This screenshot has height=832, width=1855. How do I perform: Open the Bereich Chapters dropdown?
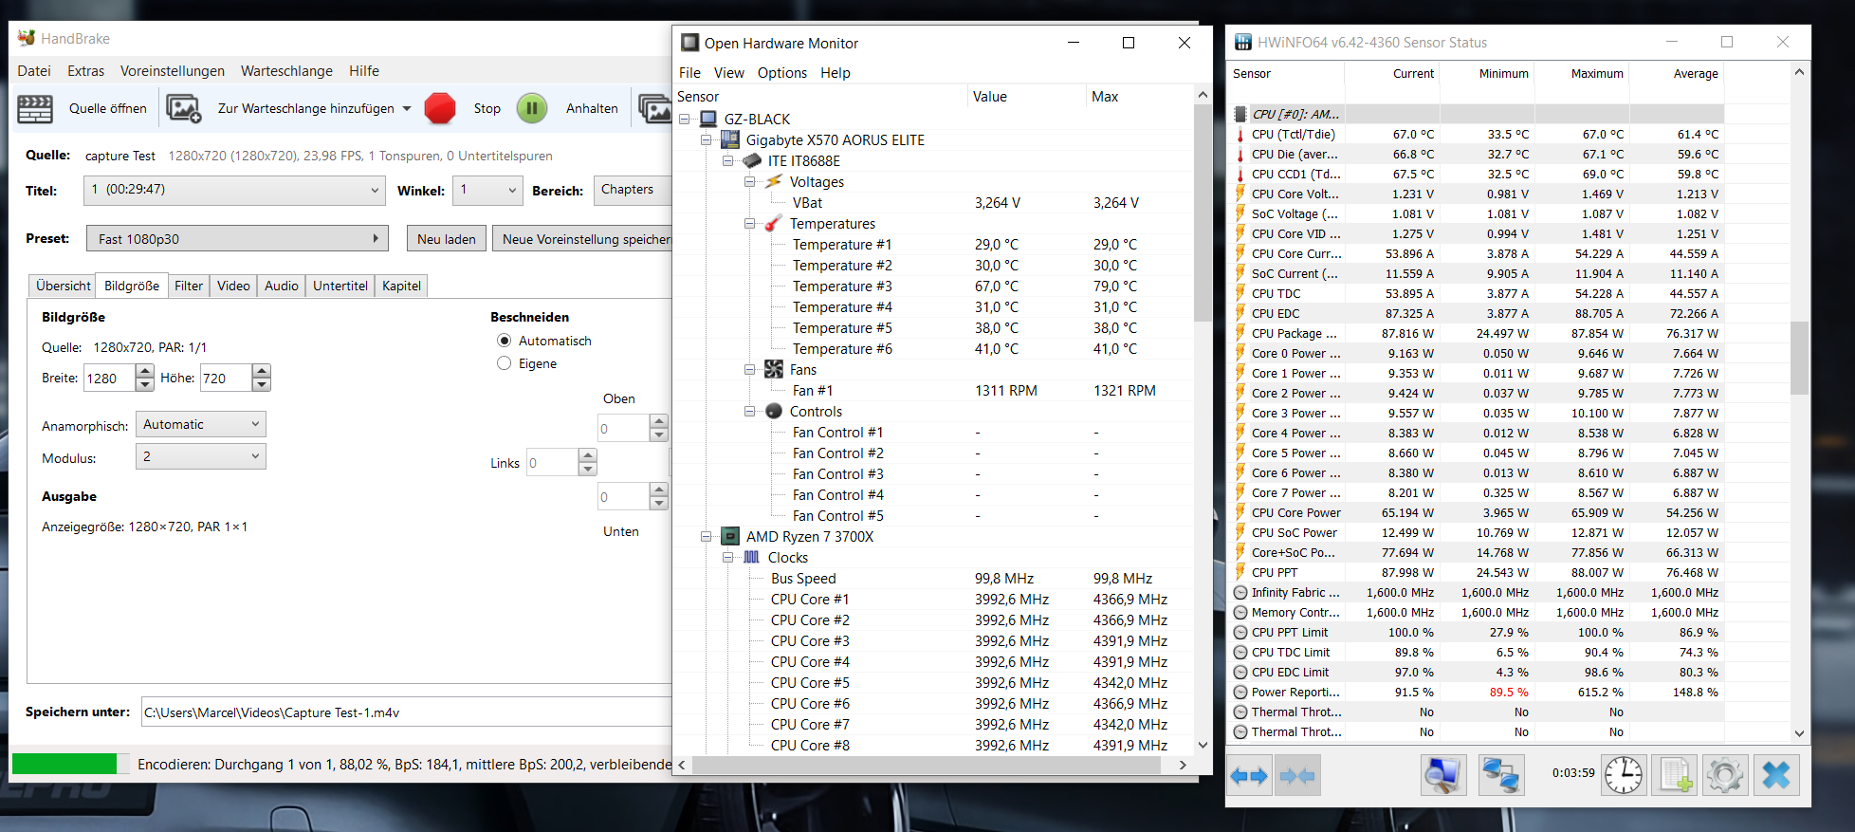click(634, 190)
